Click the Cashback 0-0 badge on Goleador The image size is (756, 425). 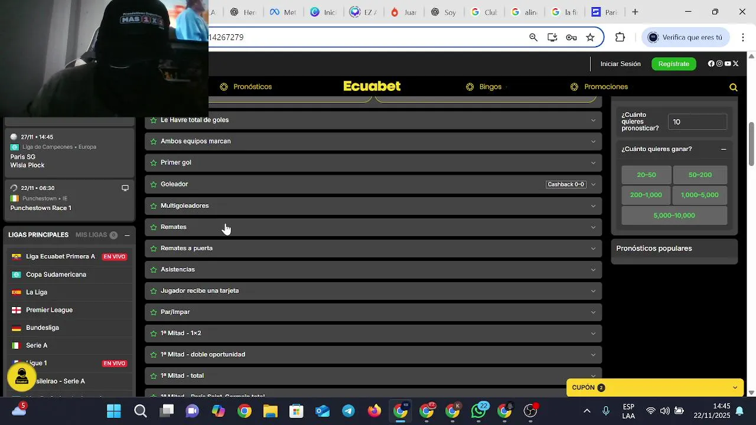coord(566,184)
